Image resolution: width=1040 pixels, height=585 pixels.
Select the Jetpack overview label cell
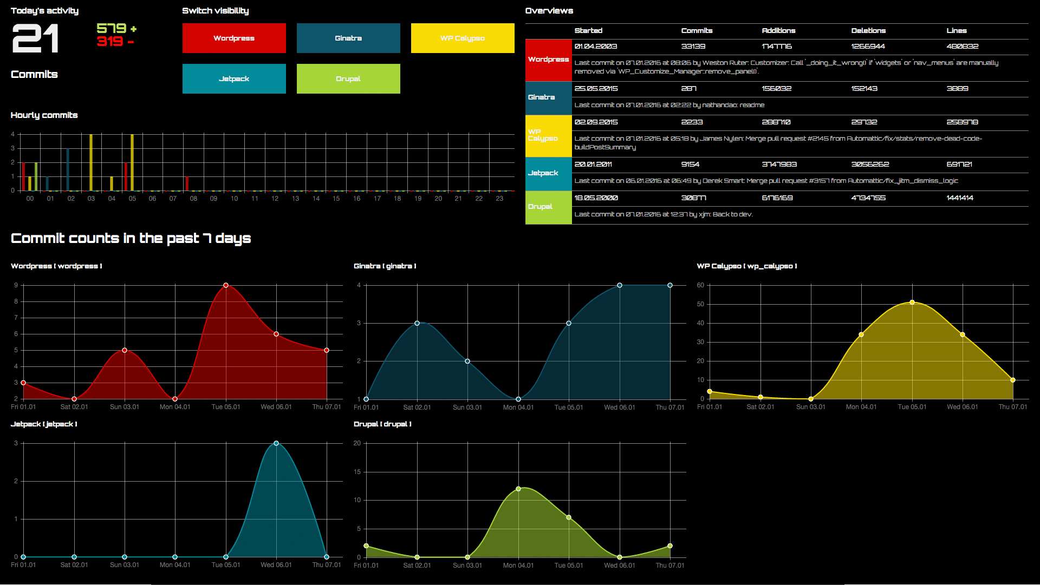(x=548, y=173)
